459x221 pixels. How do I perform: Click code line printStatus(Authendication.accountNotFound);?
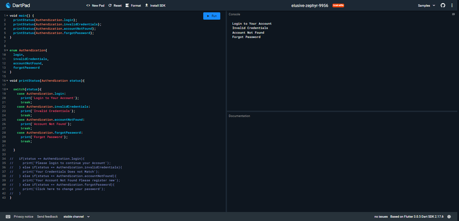tap(55, 28)
